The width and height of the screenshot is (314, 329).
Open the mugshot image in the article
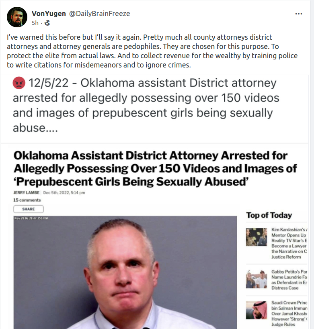coord(125,272)
